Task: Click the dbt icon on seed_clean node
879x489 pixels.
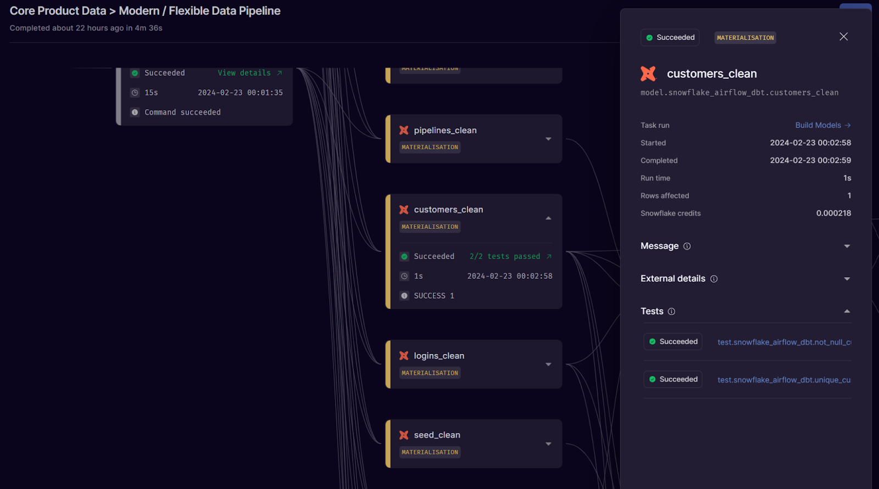Action: pos(404,435)
